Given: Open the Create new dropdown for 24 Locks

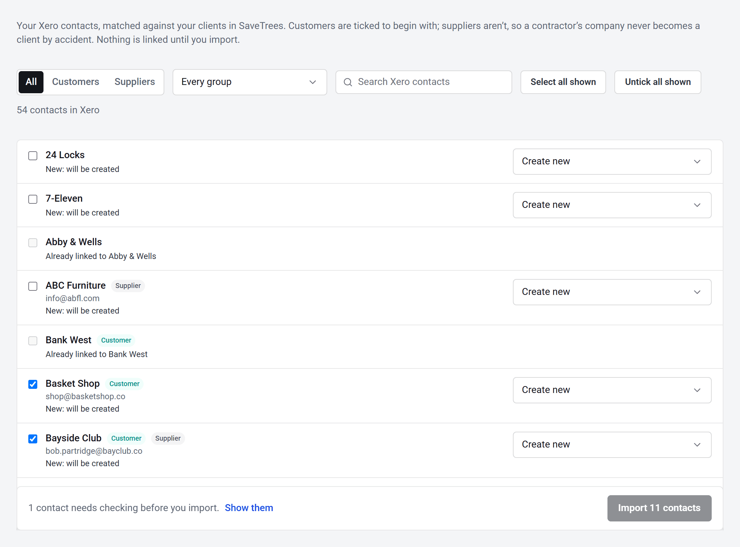Looking at the screenshot, I should [x=612, y=162].
